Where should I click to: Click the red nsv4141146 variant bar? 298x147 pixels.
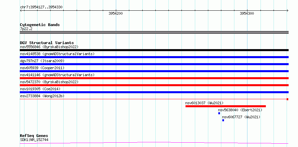click(154, 78)
